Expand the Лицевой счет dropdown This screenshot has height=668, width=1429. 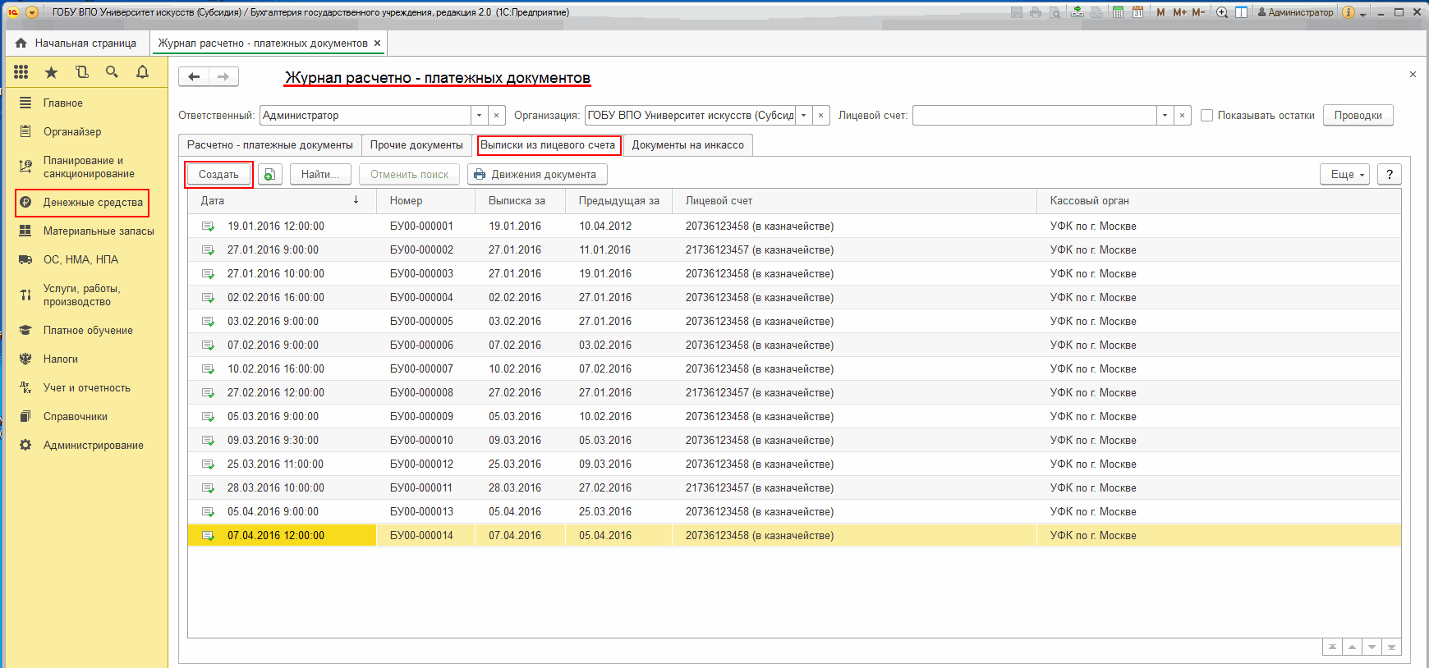pyautogui.click(x=1165, y=116)
